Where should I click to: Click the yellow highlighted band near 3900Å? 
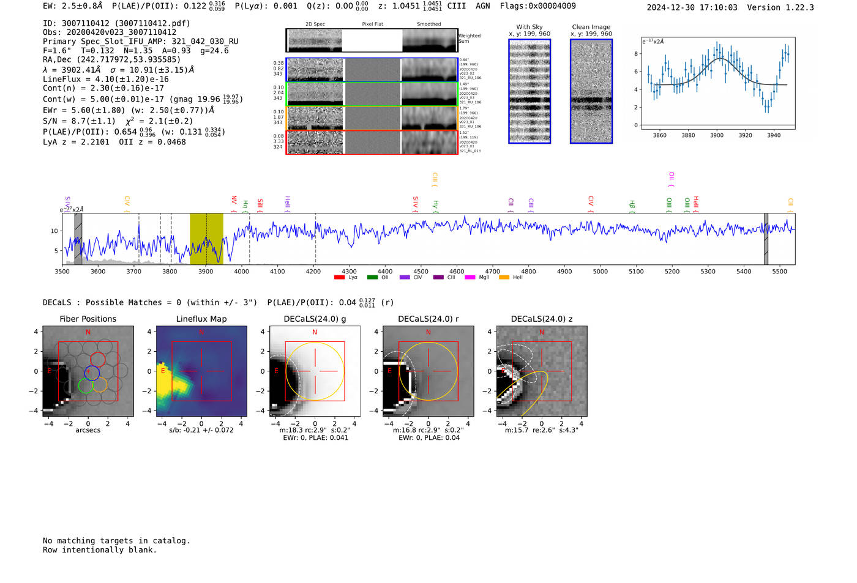point(206,239)
